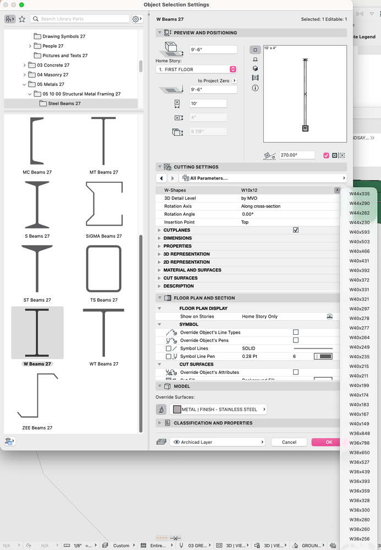
Task: Open W-Shapes value arrow button
Action: pyautogui.click(x=337, y=190)
